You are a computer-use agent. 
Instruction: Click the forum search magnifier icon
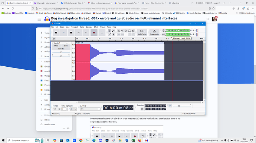(208, 19)
